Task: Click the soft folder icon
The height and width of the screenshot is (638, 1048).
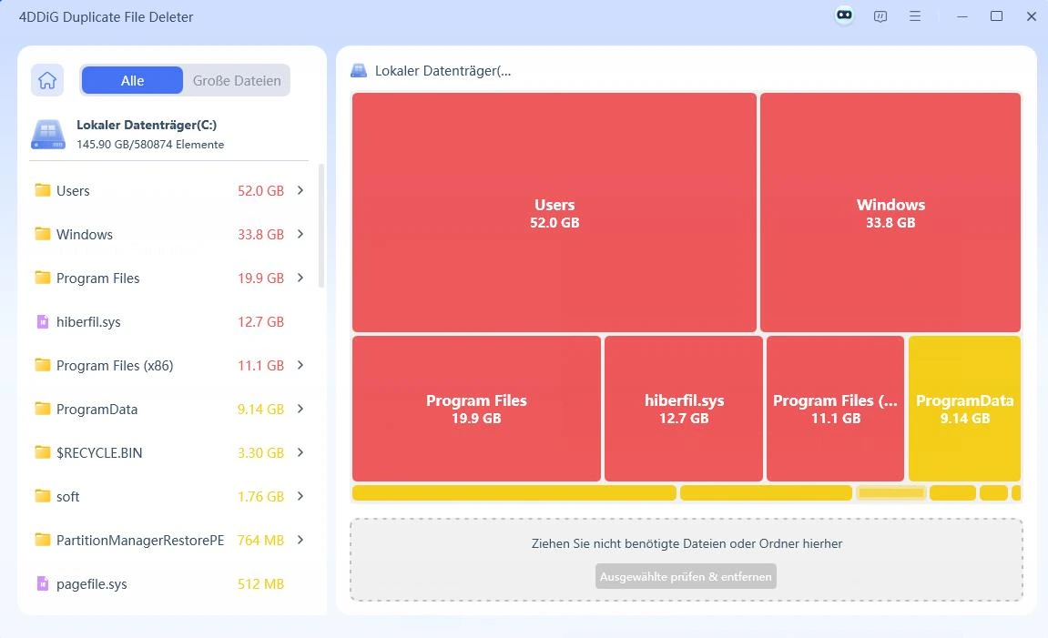Action: [43, 496]
